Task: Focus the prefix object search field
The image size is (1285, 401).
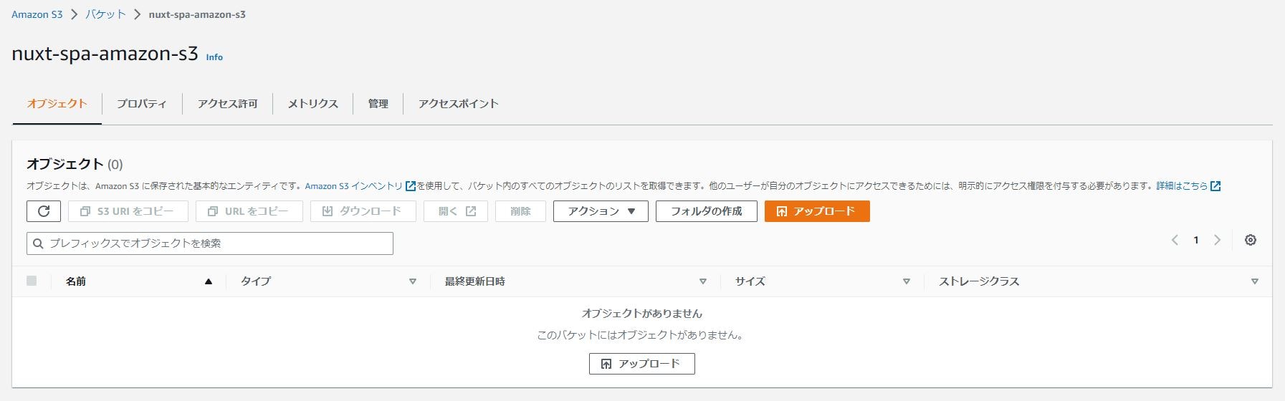Action: click(x=210, y=243)
